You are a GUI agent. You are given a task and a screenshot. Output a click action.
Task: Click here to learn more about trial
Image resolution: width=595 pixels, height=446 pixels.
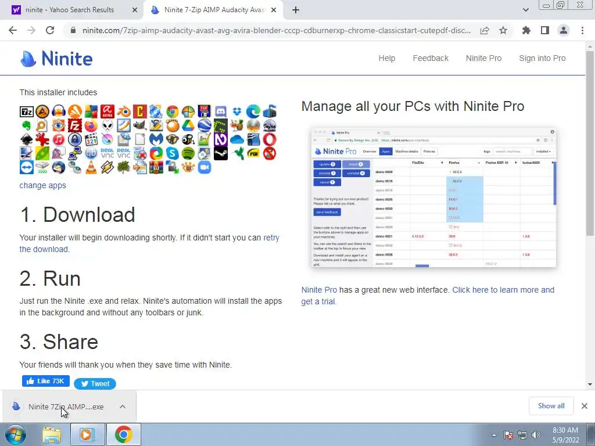click(x=428, y=296)
